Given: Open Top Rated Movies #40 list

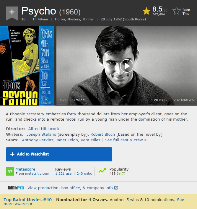Looking at the screenshot, I should (x=27, y=200).
